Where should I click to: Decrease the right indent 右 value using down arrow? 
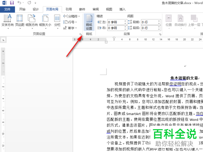[125, 29]
